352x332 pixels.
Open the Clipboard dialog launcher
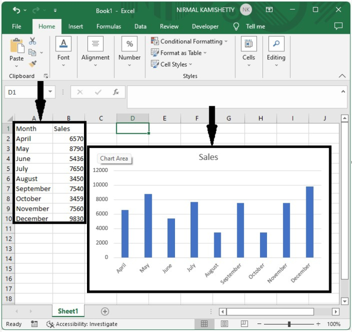pos(46,76)
